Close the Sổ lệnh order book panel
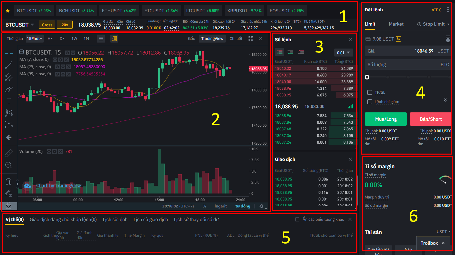 tap(350, 40)
